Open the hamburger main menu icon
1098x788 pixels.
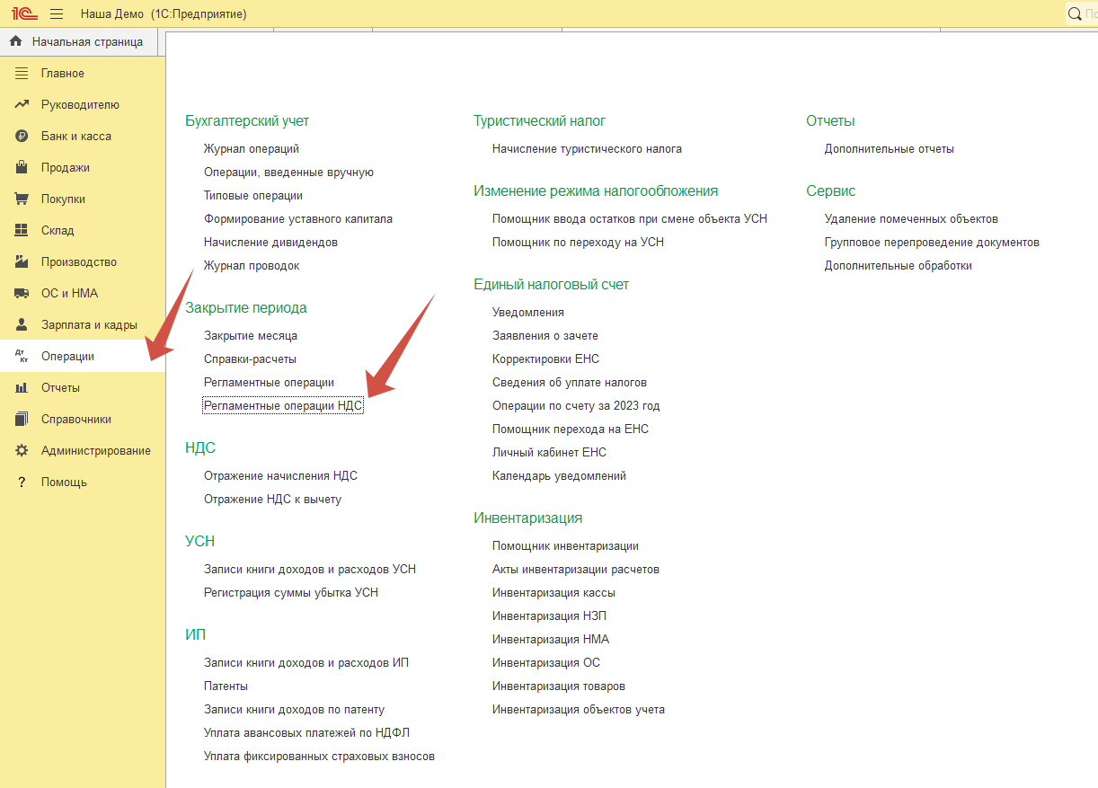pos(57,13)
